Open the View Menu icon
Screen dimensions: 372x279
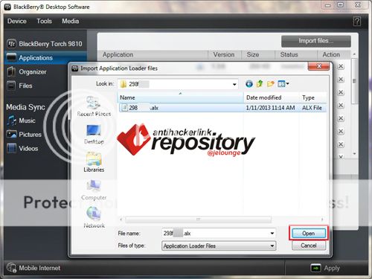(283, 84)
